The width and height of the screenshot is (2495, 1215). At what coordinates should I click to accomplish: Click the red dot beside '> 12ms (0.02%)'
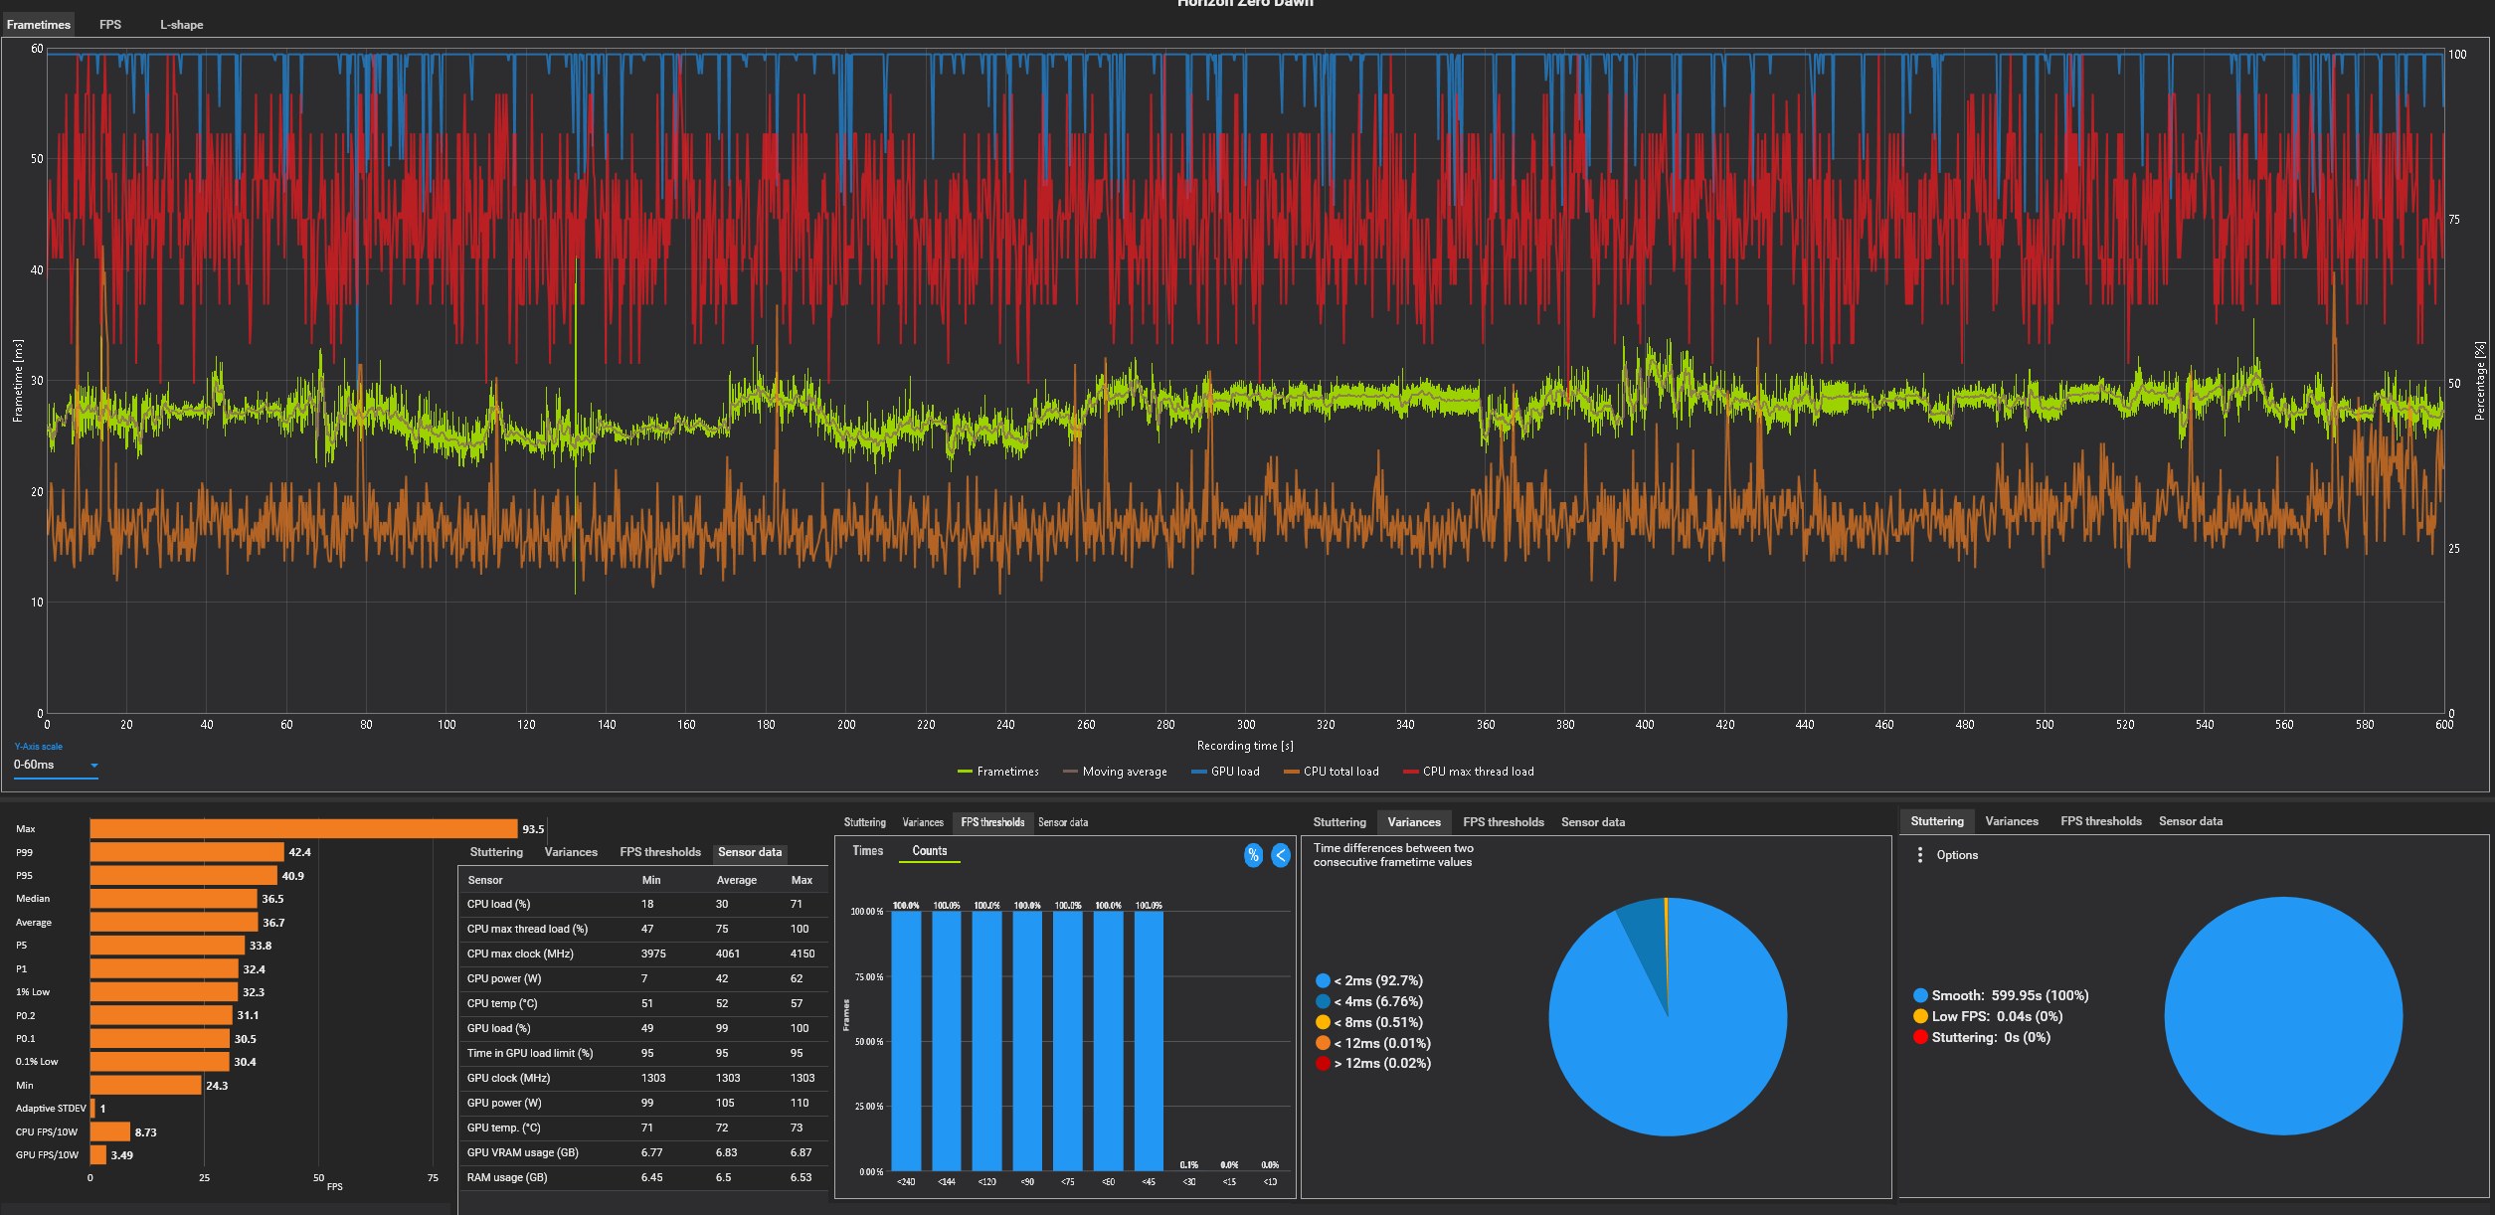point(1323,1064)
